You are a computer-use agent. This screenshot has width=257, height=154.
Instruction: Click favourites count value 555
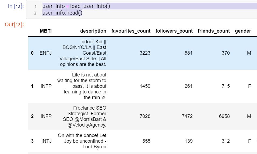146,141
